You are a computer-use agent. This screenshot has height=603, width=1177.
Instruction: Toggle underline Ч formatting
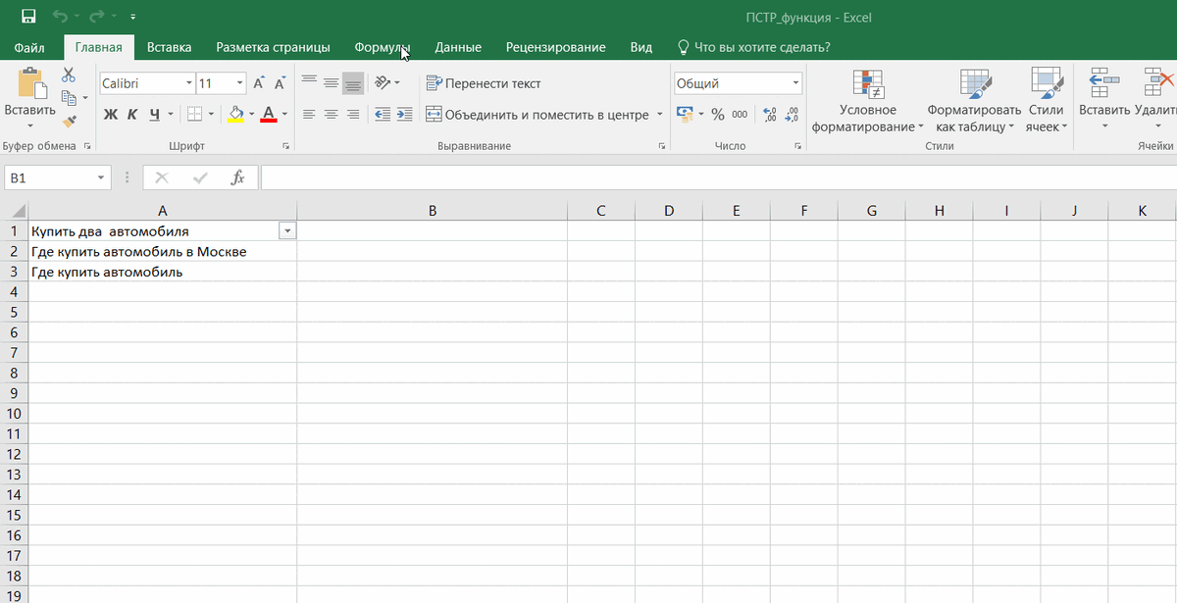point(154,115)
